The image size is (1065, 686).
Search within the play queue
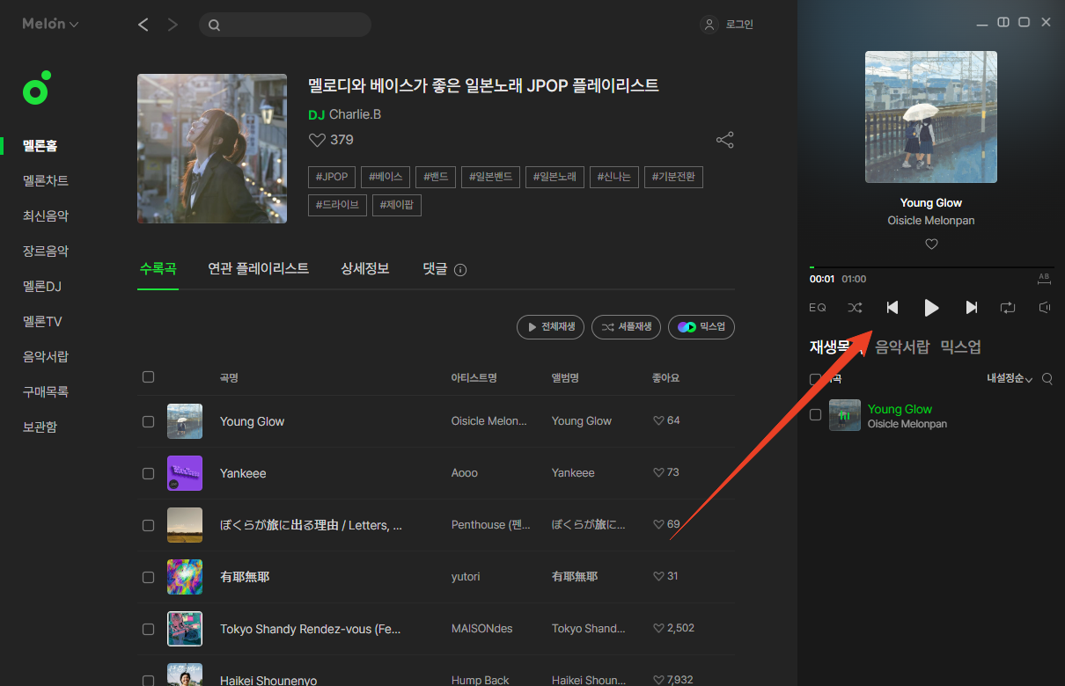click(1047, 379)
